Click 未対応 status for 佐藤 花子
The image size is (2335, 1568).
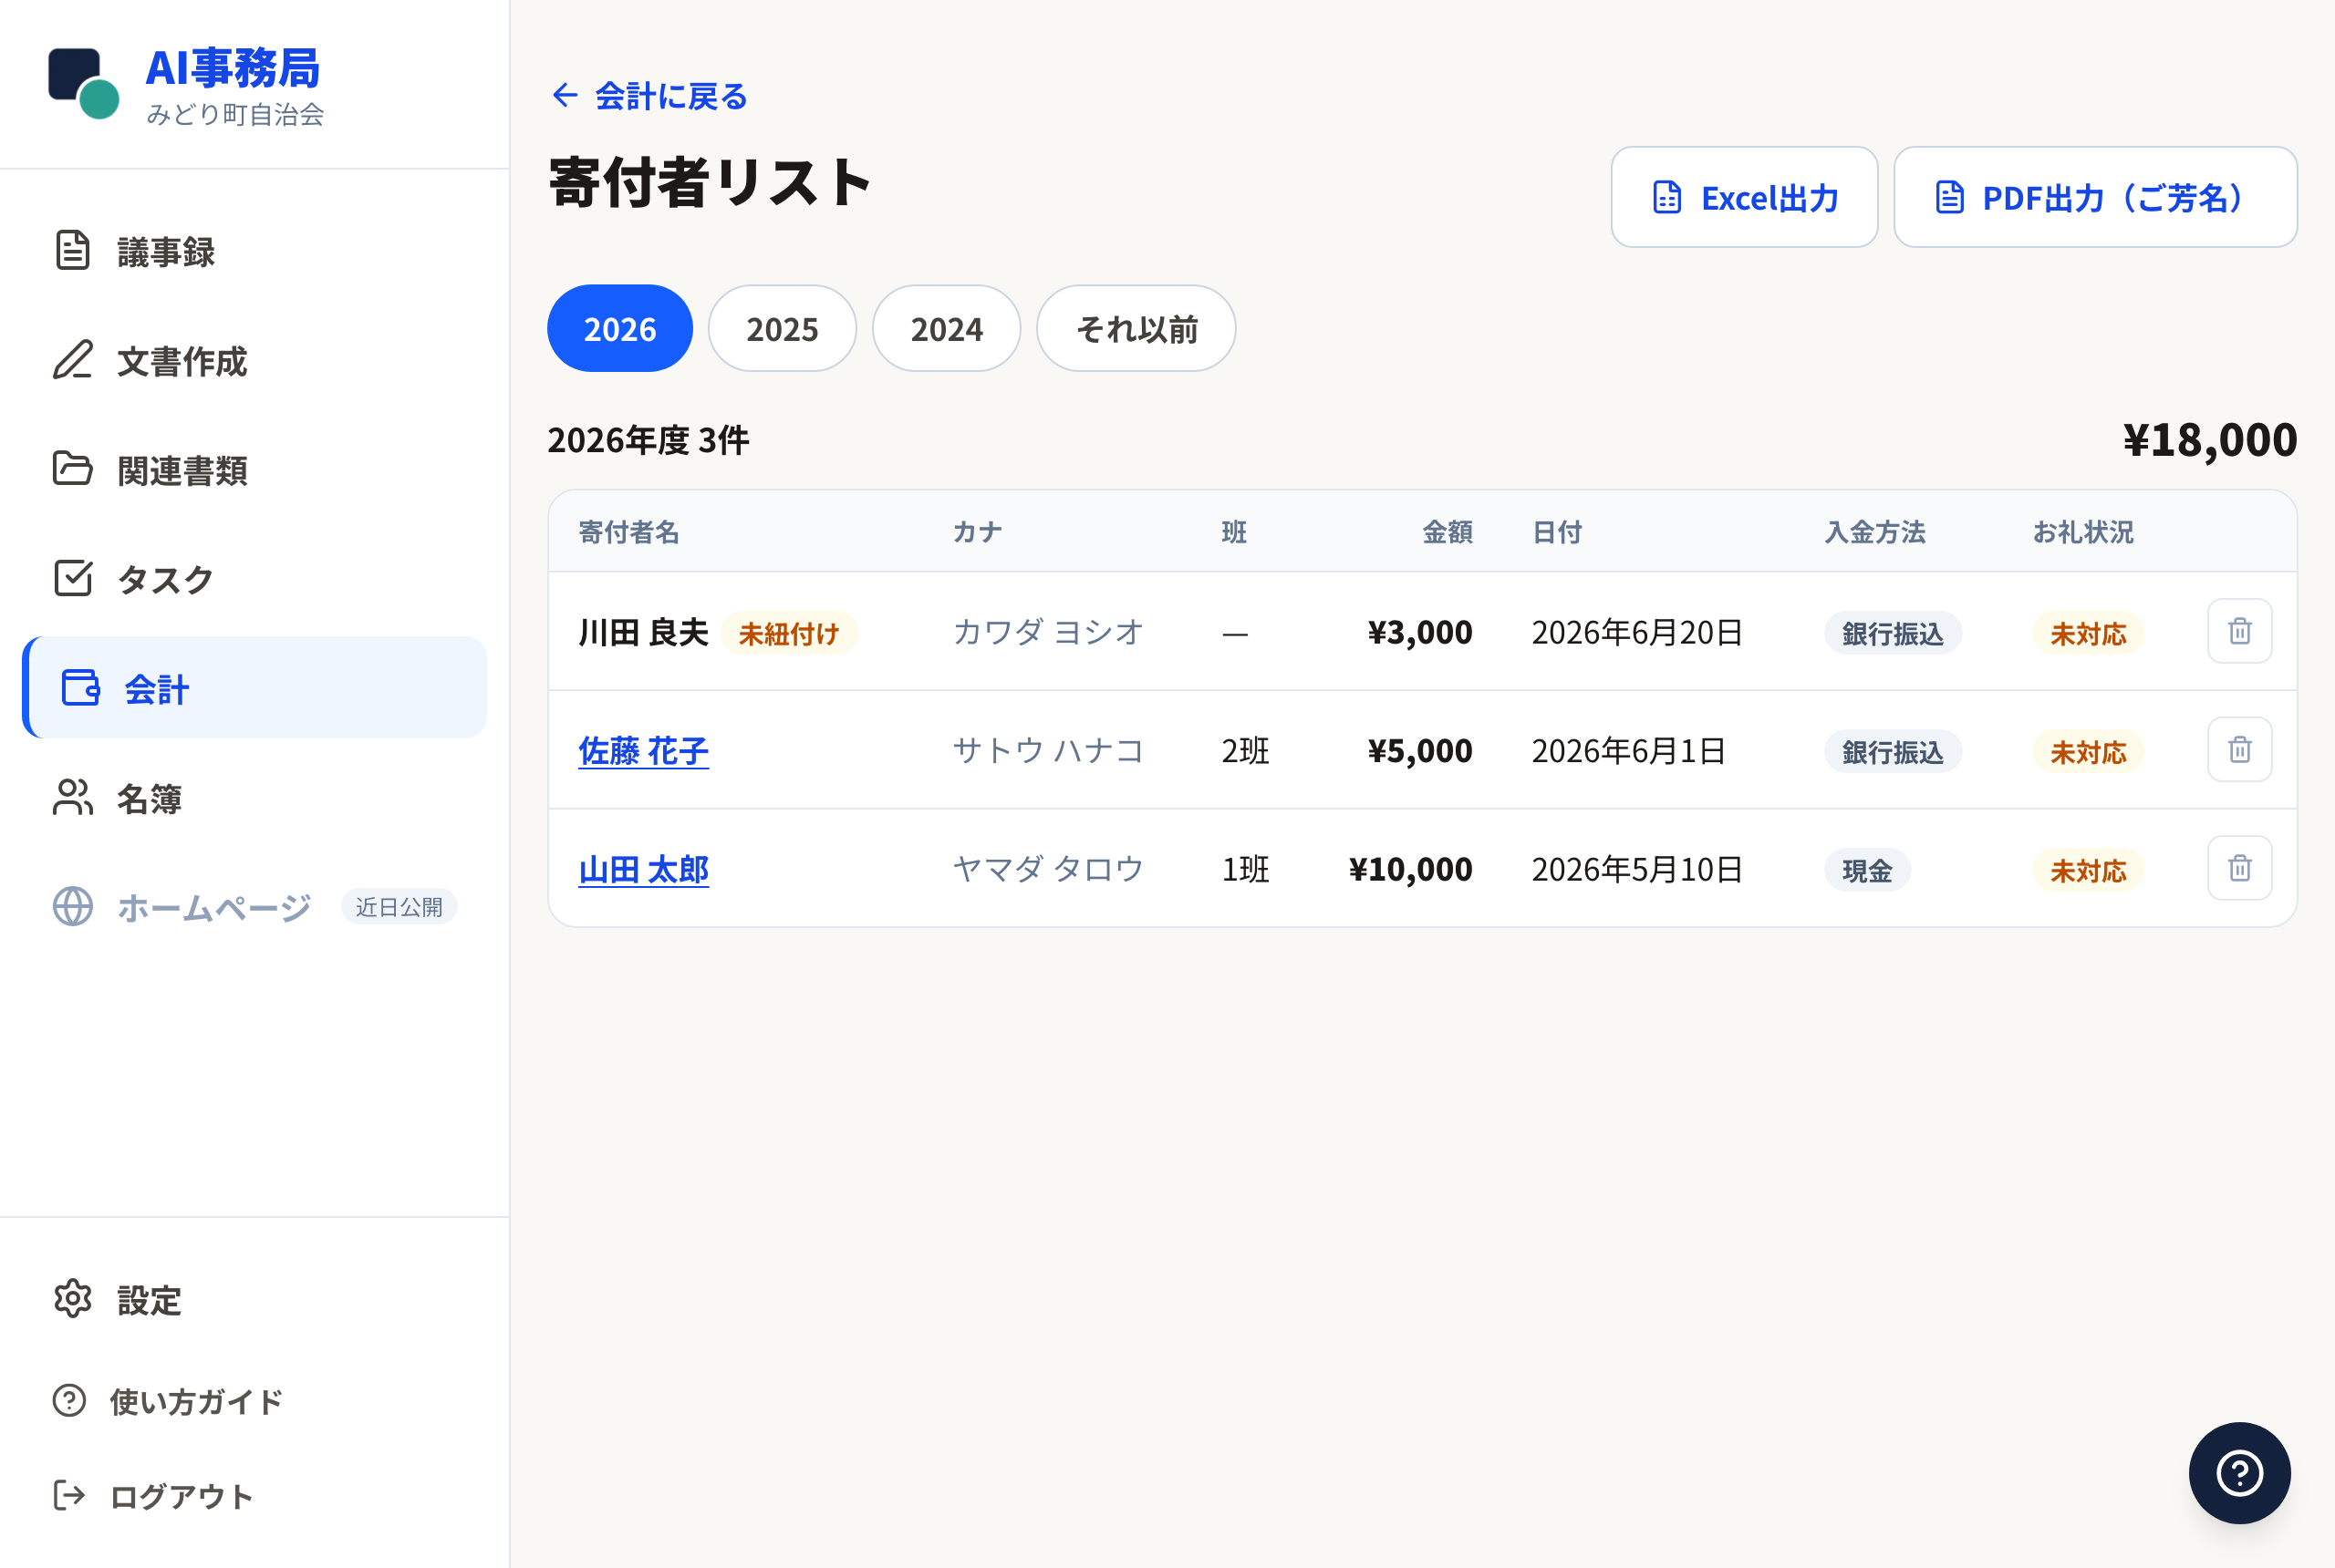click(2088, 751)
